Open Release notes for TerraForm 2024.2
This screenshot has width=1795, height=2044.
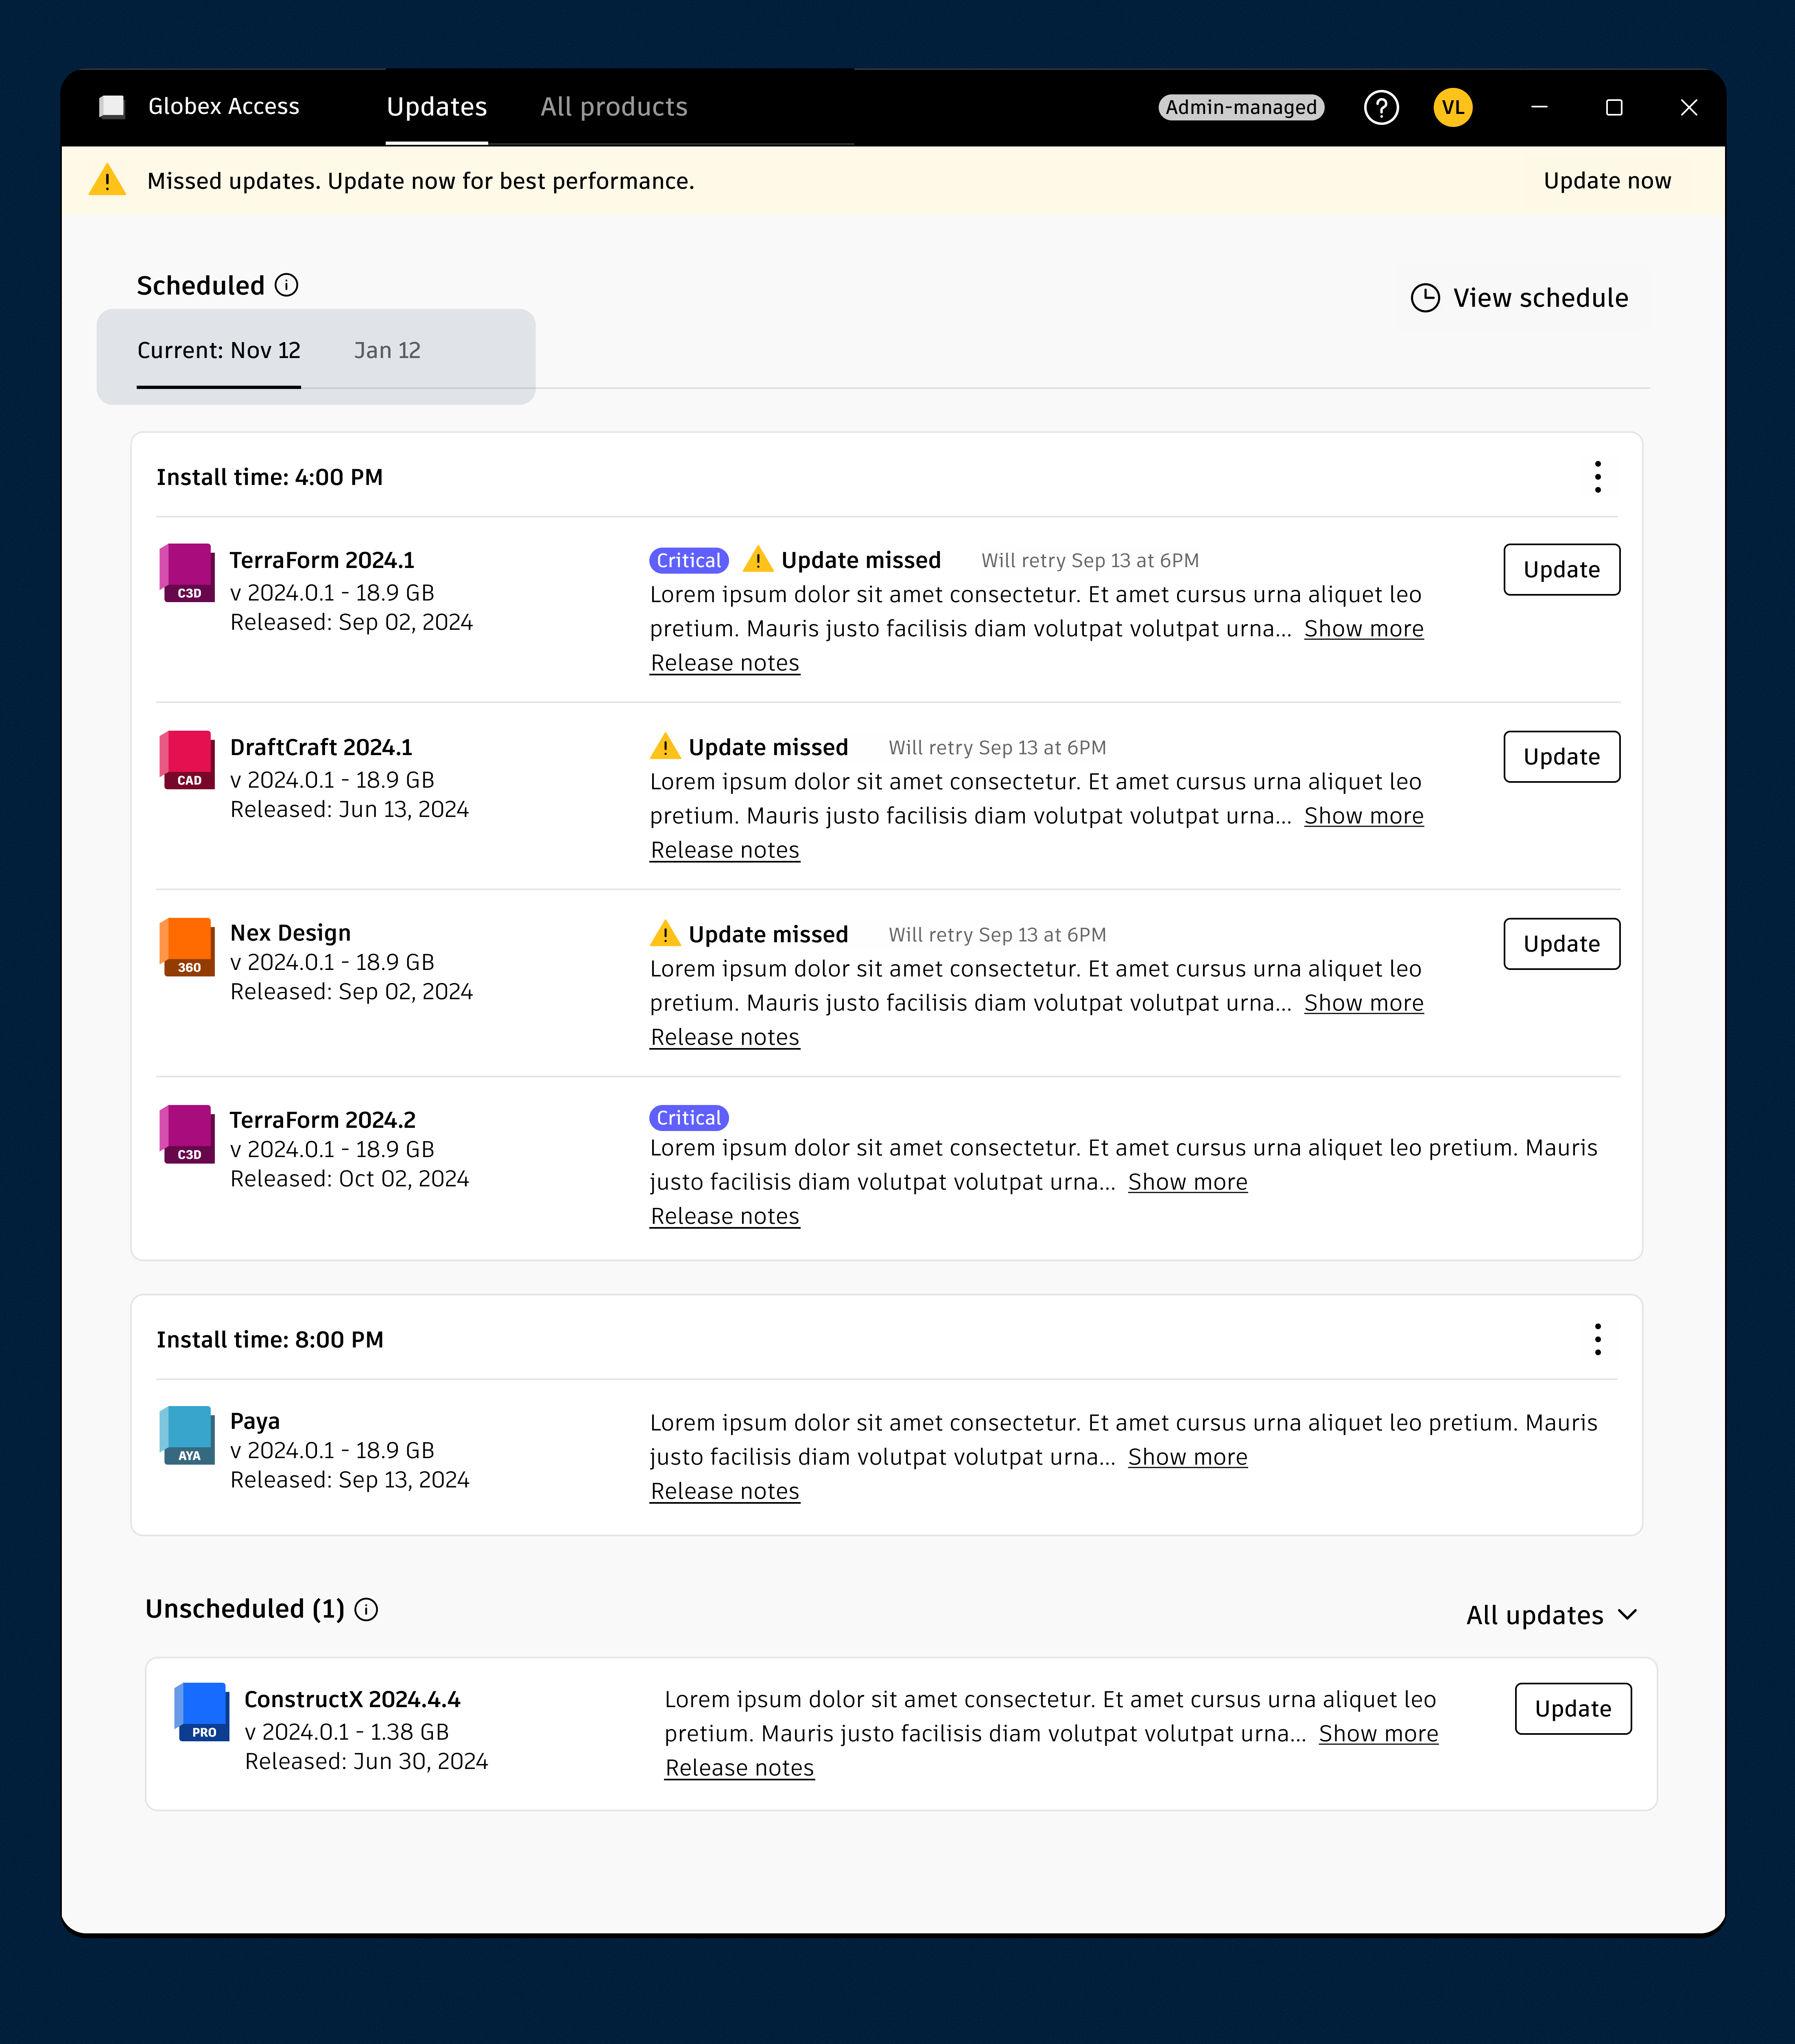tap(725, 1216)
